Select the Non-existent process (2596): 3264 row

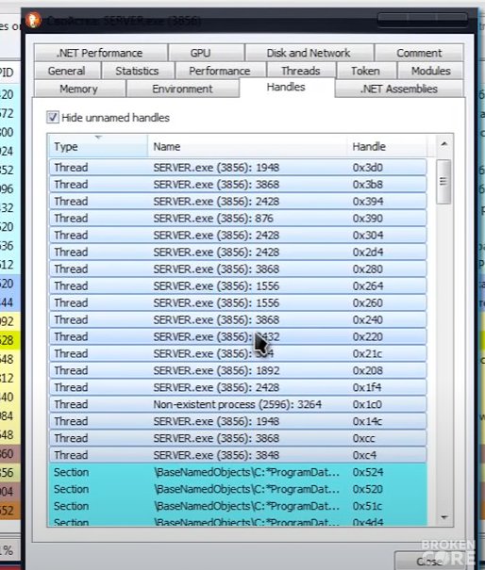coord(238,404)
